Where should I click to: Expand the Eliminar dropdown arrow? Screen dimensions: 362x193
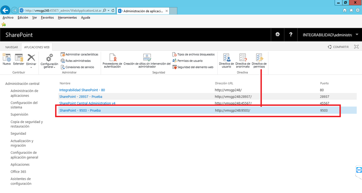coord(31,67)
